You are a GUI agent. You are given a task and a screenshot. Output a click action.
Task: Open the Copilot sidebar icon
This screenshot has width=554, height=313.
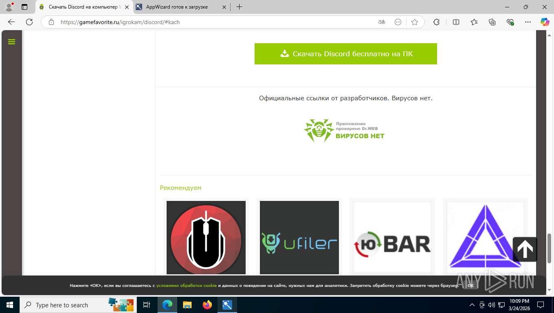coord(545,22)
